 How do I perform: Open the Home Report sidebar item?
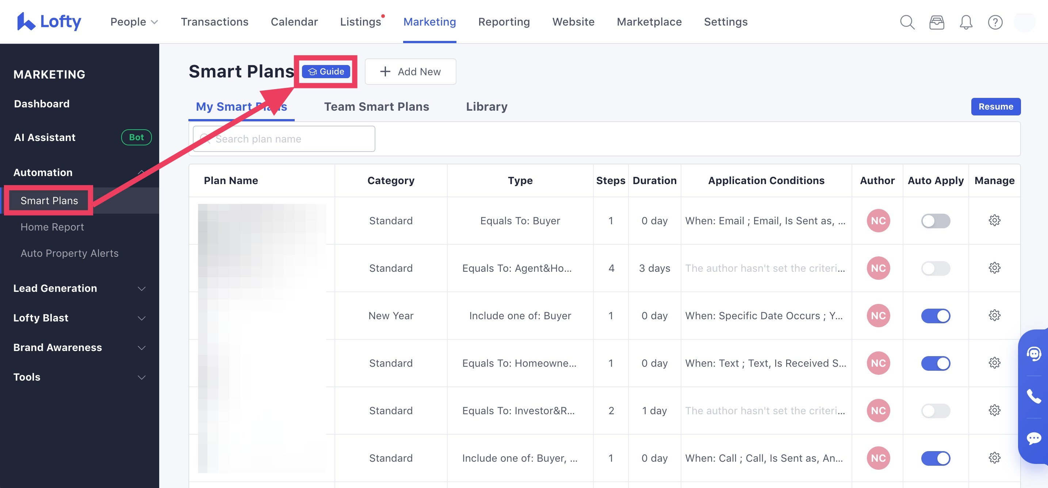(x=53, y=227)
